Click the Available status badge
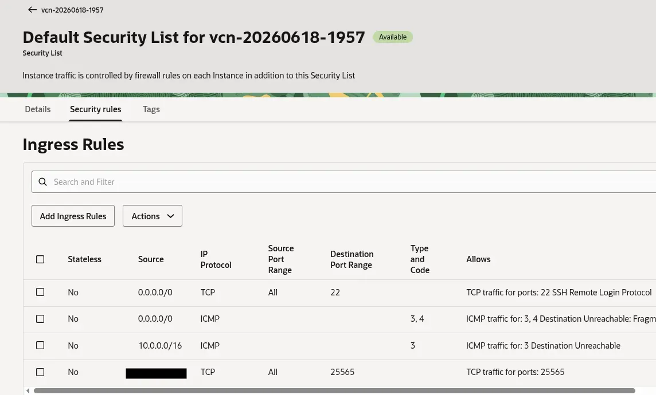The width and height of the screenshot is (656, 395). (x=392, y=37)
